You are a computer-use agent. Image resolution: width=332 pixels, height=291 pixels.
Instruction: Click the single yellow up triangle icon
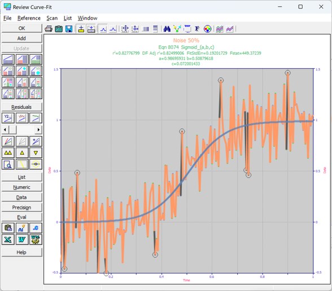22,153
